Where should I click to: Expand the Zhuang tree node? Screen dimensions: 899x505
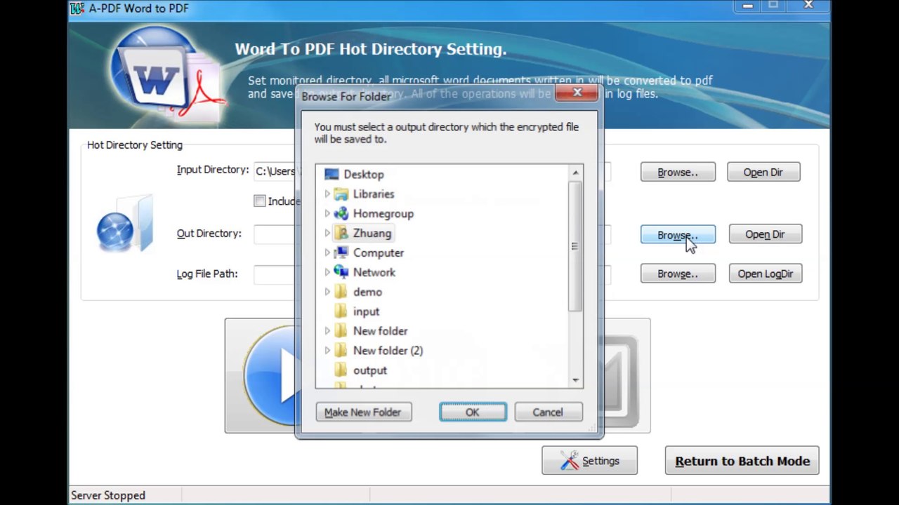[x=327, y=234]
